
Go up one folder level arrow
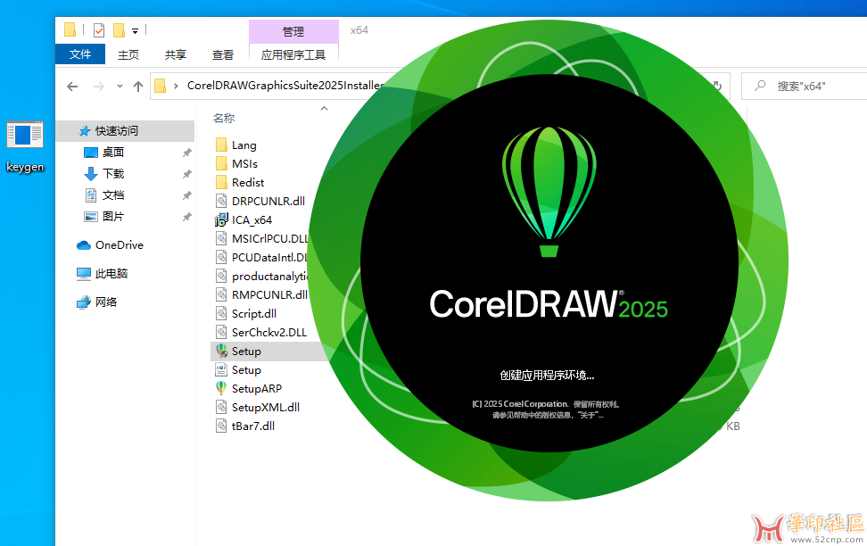(138, 87)
